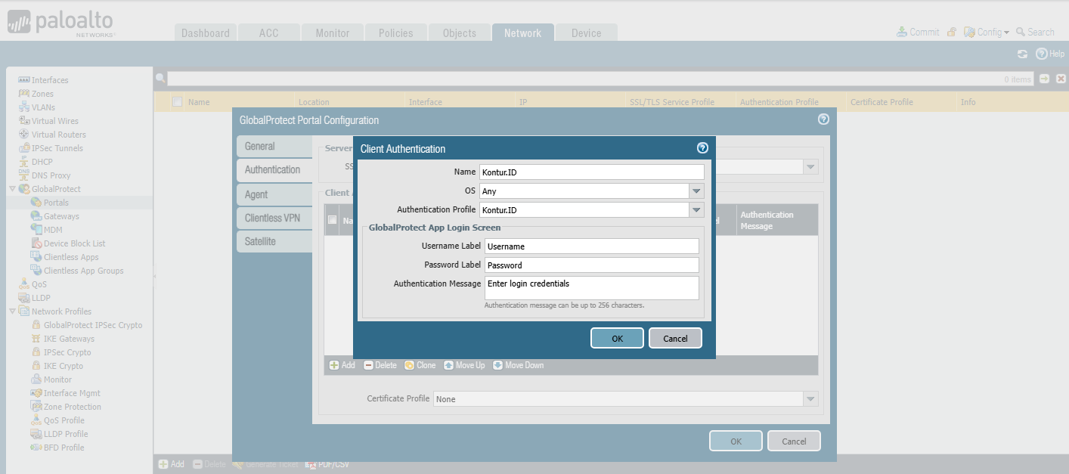Screen dimensions: 1069x474
Task: Click the Virtual Wires icon
Action: [23, 121]
